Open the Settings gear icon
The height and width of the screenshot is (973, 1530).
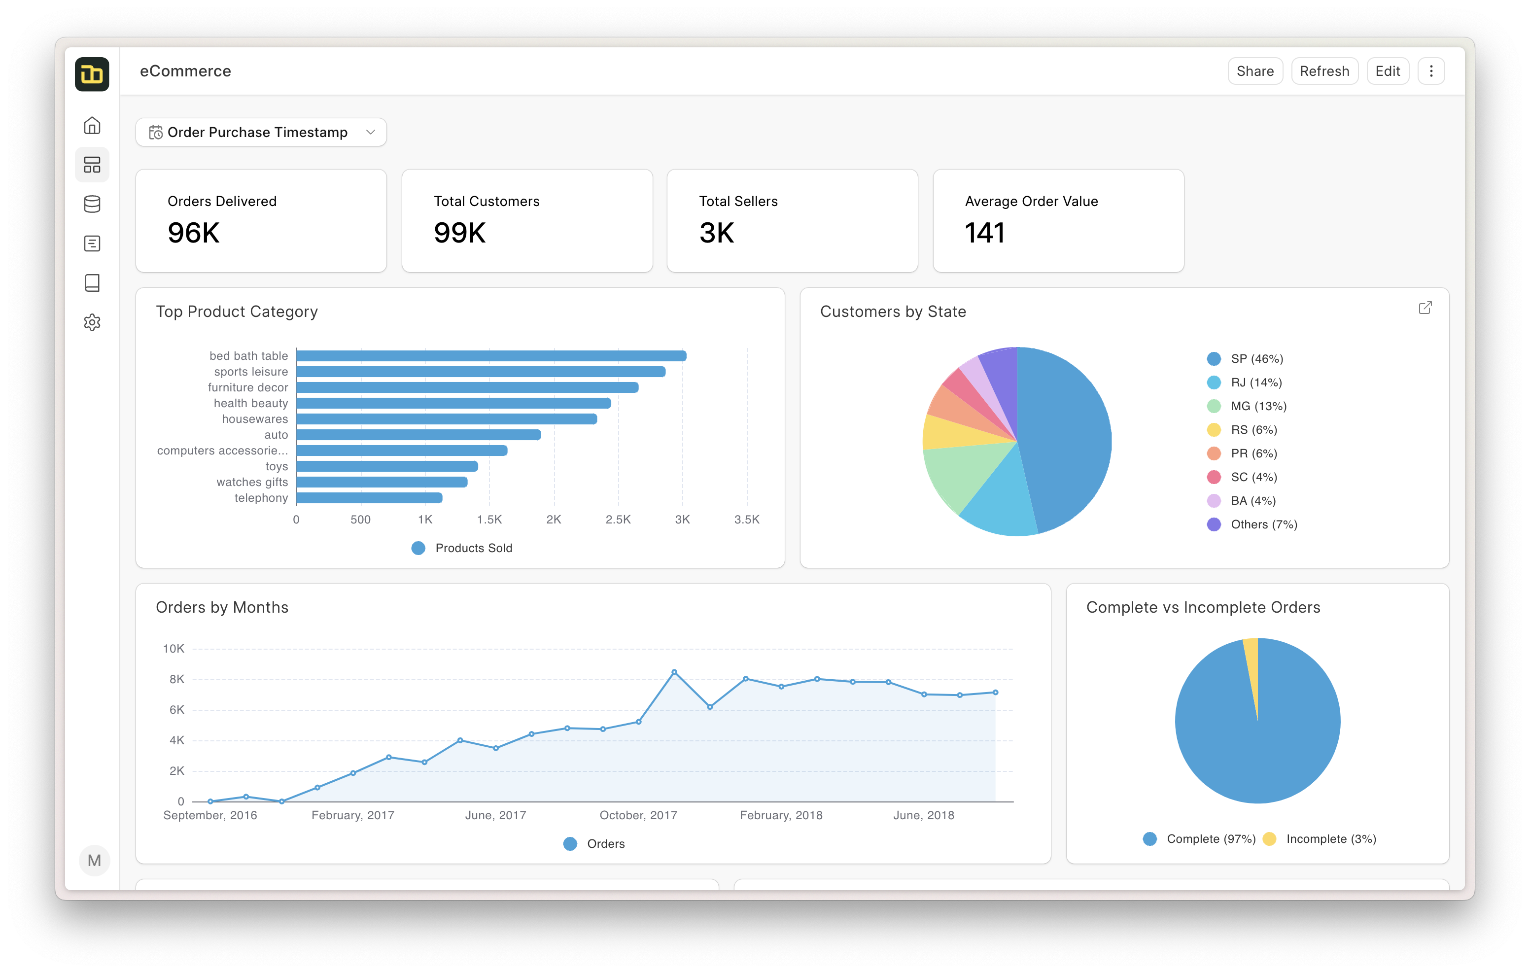(92, 322)
